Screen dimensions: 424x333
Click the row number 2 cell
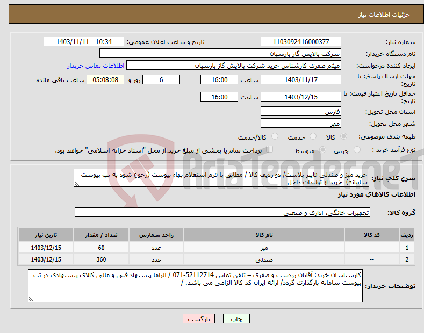click(407, 259)
